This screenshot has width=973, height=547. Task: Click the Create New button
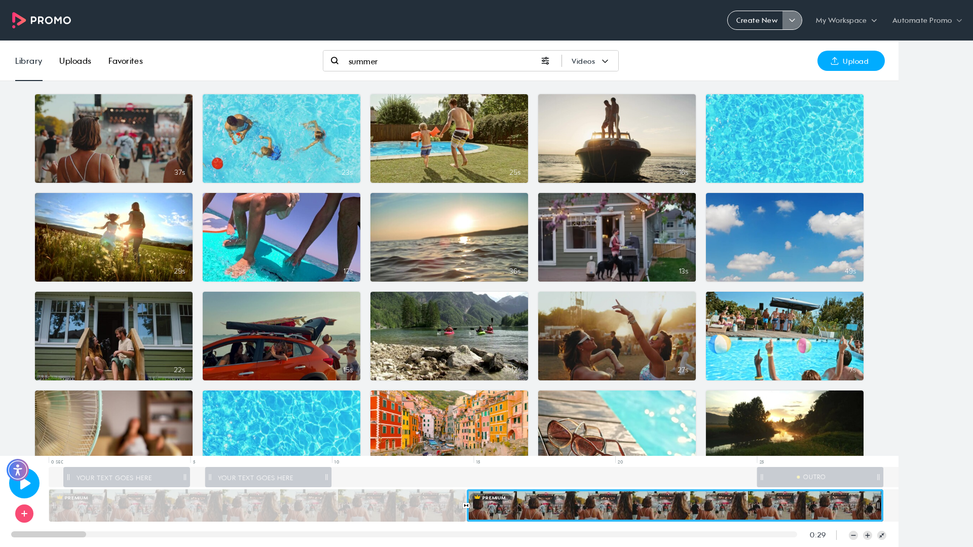click(x=756, y=20)
